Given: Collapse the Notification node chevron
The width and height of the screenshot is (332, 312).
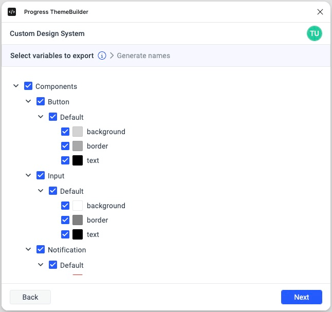Looking at the screenshot, I should [28, 249].
